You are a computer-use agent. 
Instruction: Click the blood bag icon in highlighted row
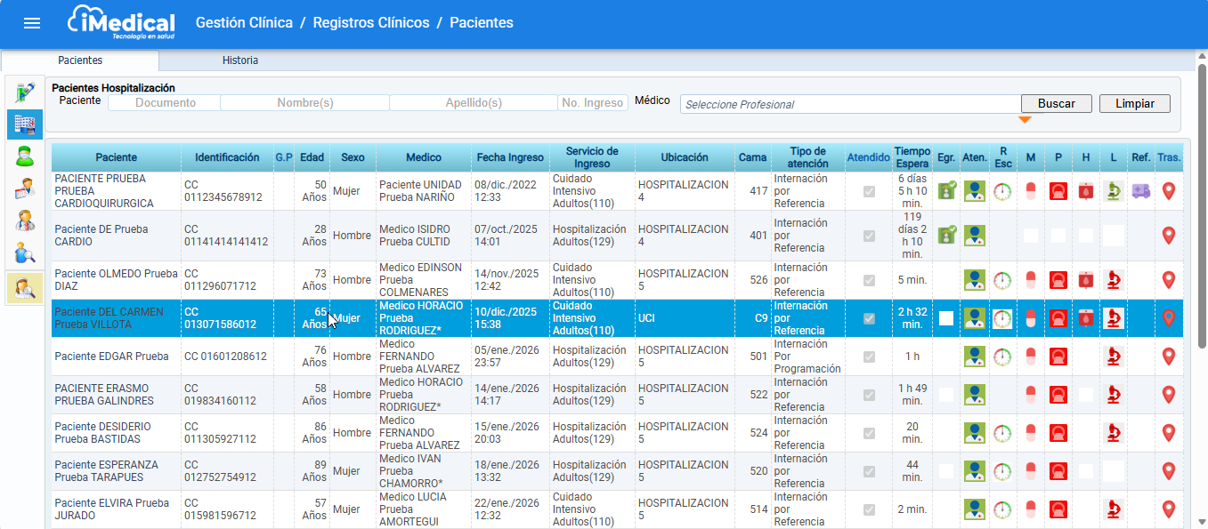tap(1086, 318)
